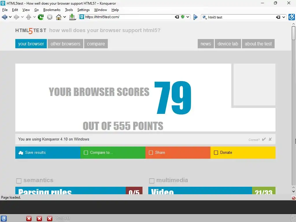Image resolution: width=296 pixels, height=222 pixels.
Task: Click the yellow Donate button
Action: click(243, 153)
